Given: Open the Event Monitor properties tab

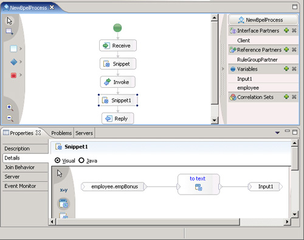Looking at the screenshot, I should 26,186.
